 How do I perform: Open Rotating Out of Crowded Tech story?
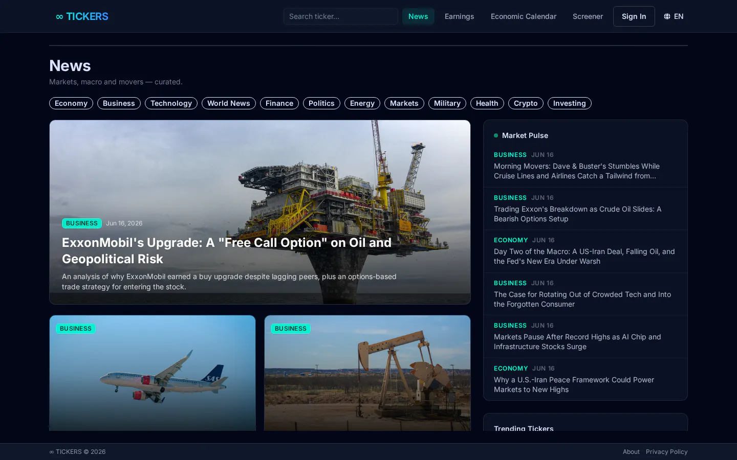pyautogui.click(x=586, y=294)
